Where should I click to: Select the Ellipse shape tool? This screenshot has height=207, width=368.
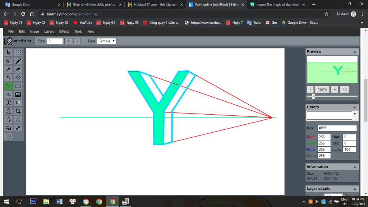point(9,95)
